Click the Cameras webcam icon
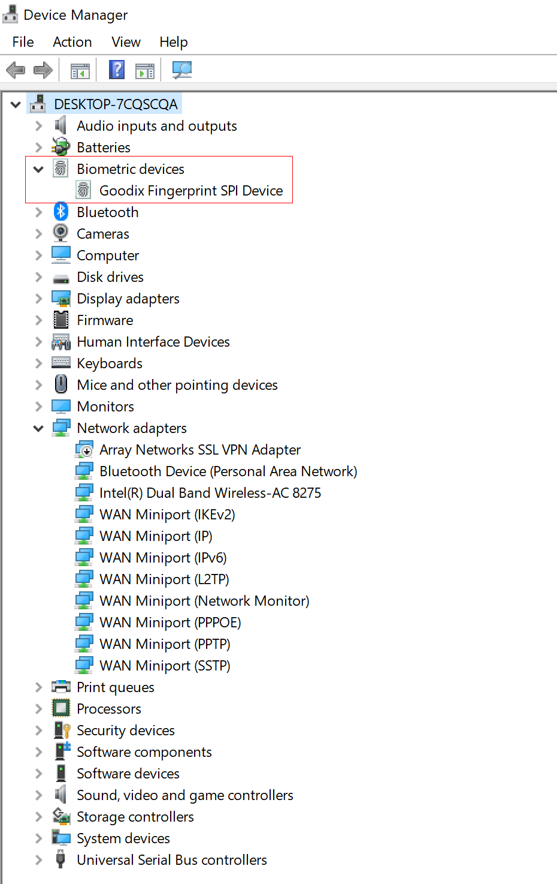The height and width of the screenshot is (884, 557). (x=60, y=233)
